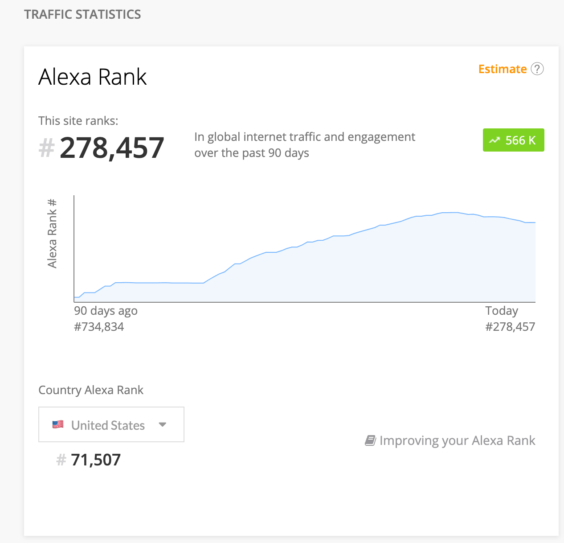Screen dimensions: 564x543
Task: Click the US flag icon in country selector
Action: 58,424
